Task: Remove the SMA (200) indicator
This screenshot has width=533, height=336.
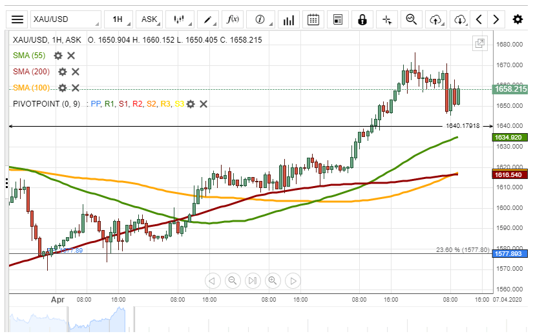Action: (x=75, y=72)
